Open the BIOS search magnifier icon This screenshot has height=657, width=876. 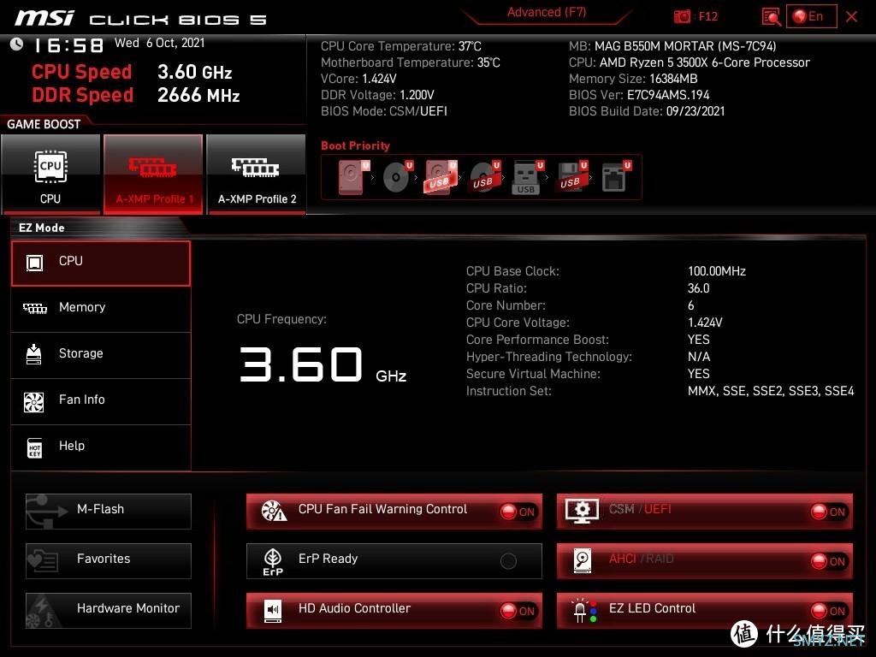pyautogui.click(x=771, y=17)
